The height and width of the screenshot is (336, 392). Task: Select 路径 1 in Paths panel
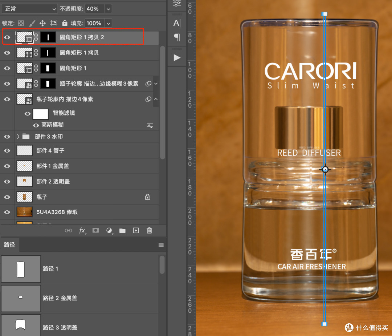coord(79,269)
